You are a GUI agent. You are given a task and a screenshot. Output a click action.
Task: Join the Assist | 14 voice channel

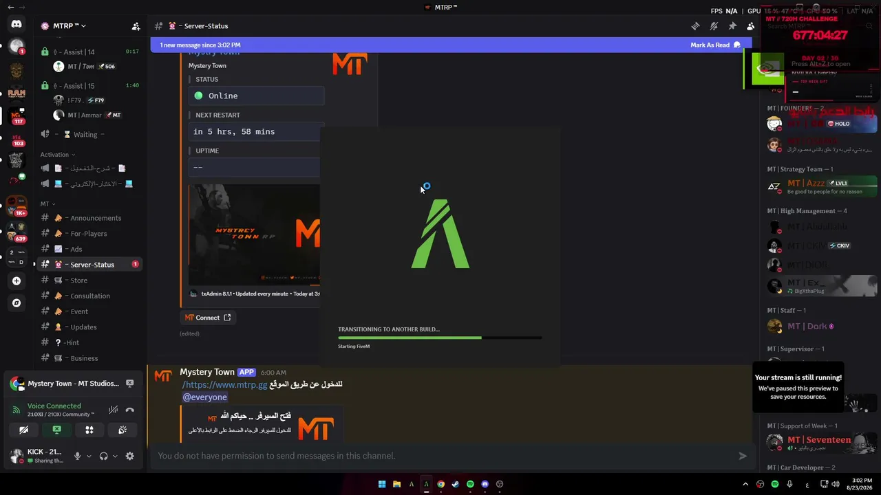89,52
